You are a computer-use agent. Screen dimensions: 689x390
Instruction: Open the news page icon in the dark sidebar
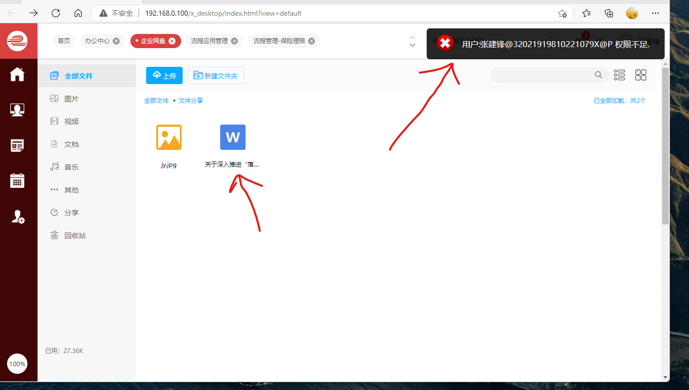17,145
